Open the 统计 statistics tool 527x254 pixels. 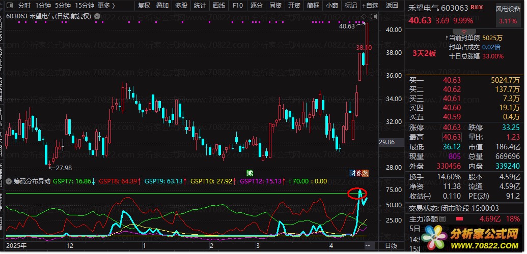click(200, 6)
